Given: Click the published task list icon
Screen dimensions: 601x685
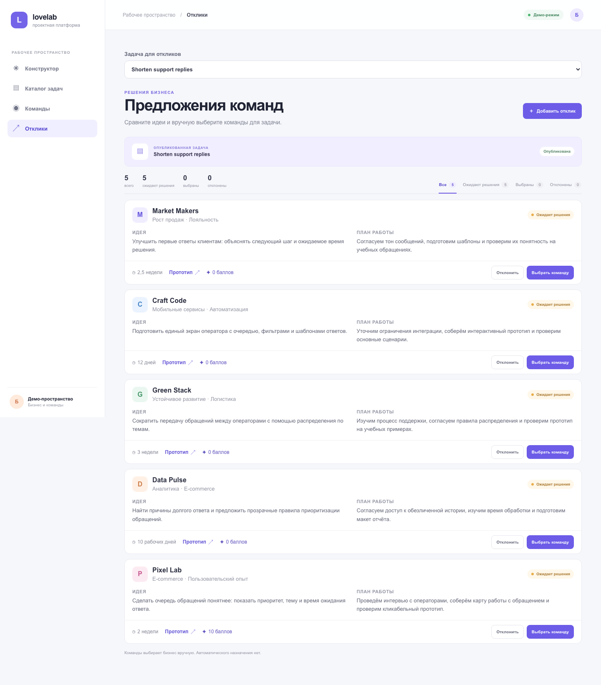Looking at the screenshot, I should point(140,151).
